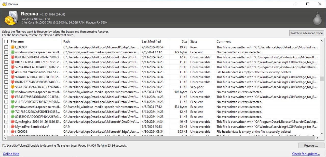The height and width of the screenshot is (157, 326).
Task: Click the up arrow of the vertical scrollbar
Action: (322, 41)
